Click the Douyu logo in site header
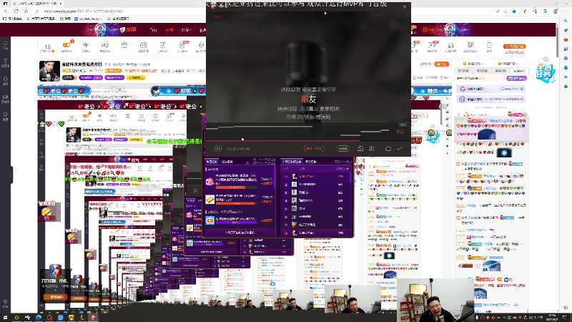The height and width of the screenshot is (322, 572). (129, 29)
